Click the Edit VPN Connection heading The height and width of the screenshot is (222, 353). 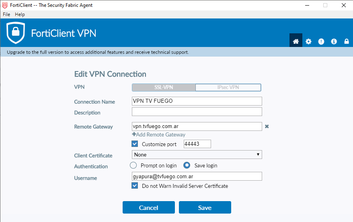pyautogui.click(x=110, y=74)
